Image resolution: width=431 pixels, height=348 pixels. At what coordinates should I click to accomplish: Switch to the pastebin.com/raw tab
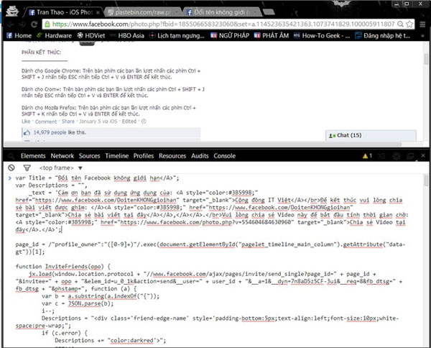(x=142, y=12)
